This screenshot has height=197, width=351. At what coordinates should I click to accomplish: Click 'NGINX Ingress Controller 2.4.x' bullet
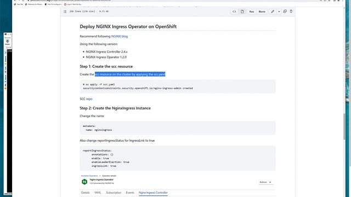point(106,51)
